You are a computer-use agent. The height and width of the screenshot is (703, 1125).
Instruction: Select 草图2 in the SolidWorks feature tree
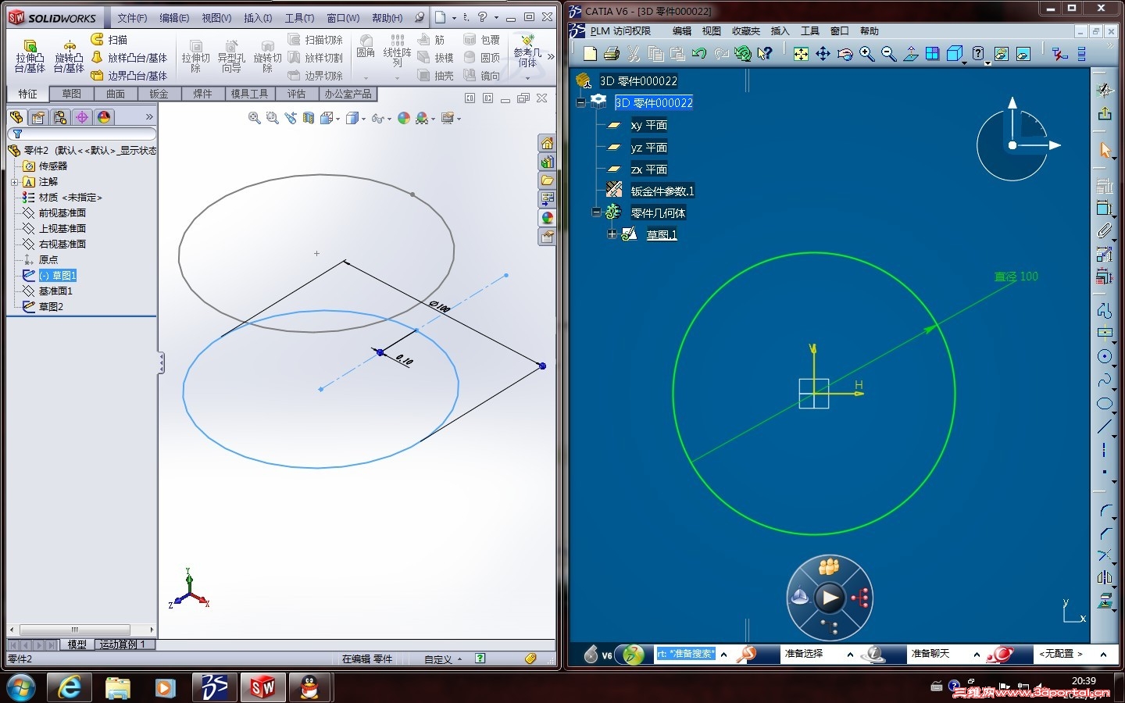pos(51,307)
